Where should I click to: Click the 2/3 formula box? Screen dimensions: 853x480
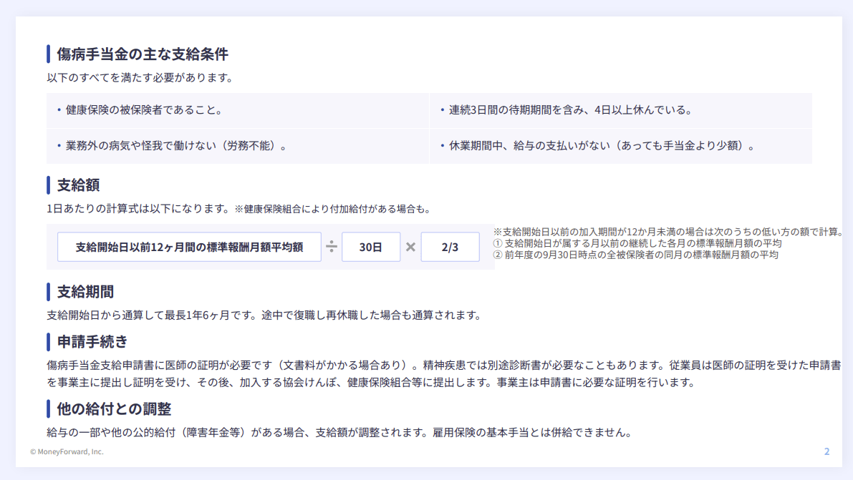pyautogui.click(x=450, y=246)
